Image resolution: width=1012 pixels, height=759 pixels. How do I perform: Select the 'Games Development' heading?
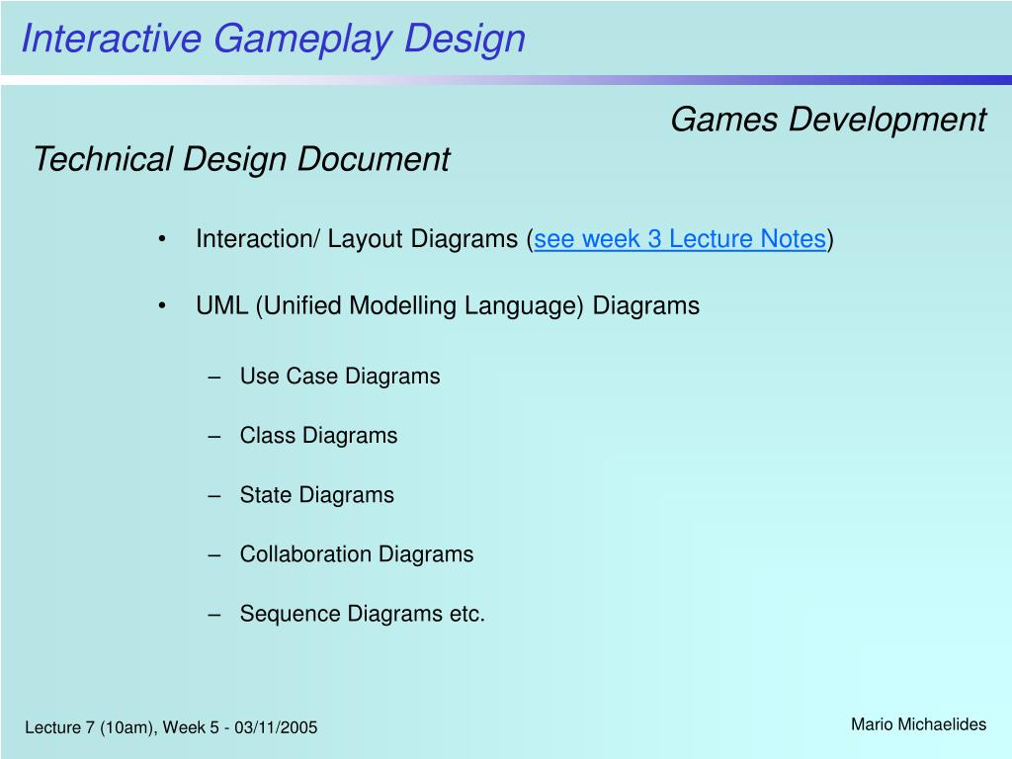(x=828, y=120)
